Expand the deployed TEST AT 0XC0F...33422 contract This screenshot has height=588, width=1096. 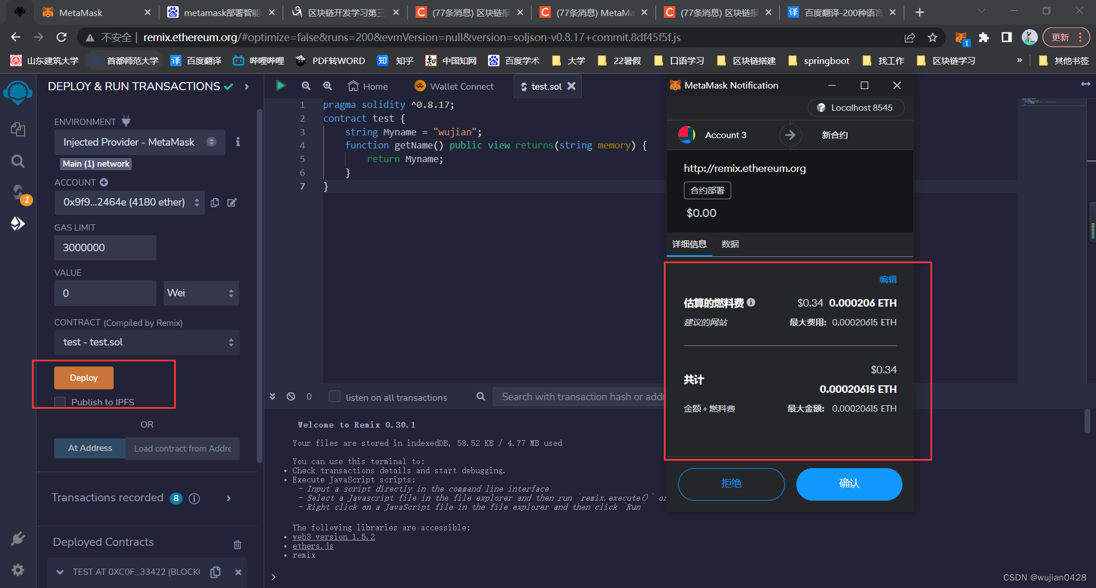pos(61,571)
